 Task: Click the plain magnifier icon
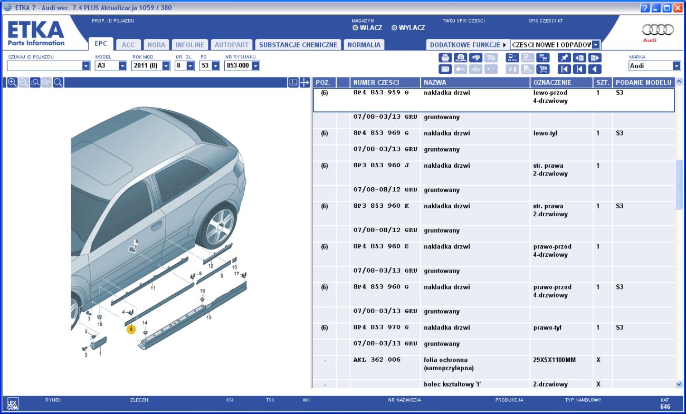59,82
